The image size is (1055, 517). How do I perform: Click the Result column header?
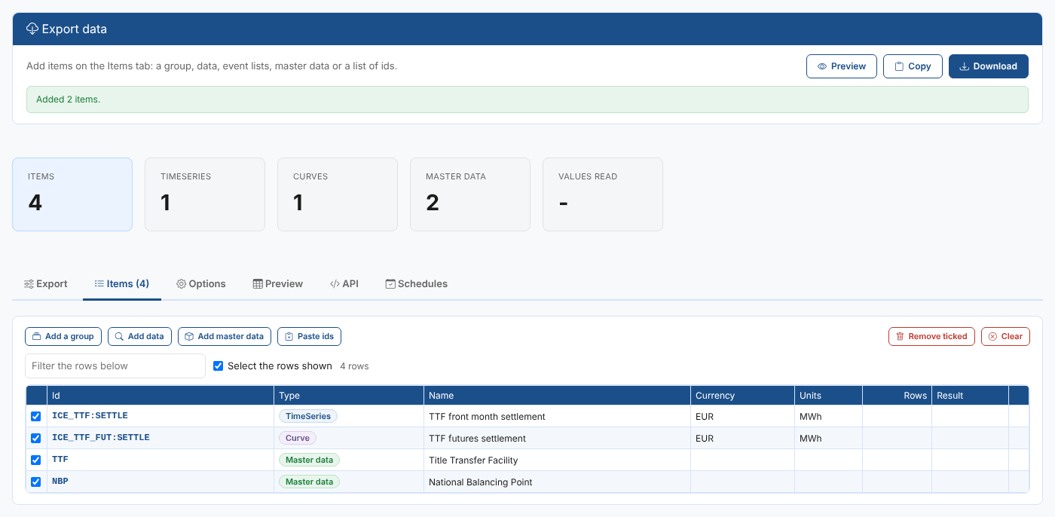[x=970, y=396]
